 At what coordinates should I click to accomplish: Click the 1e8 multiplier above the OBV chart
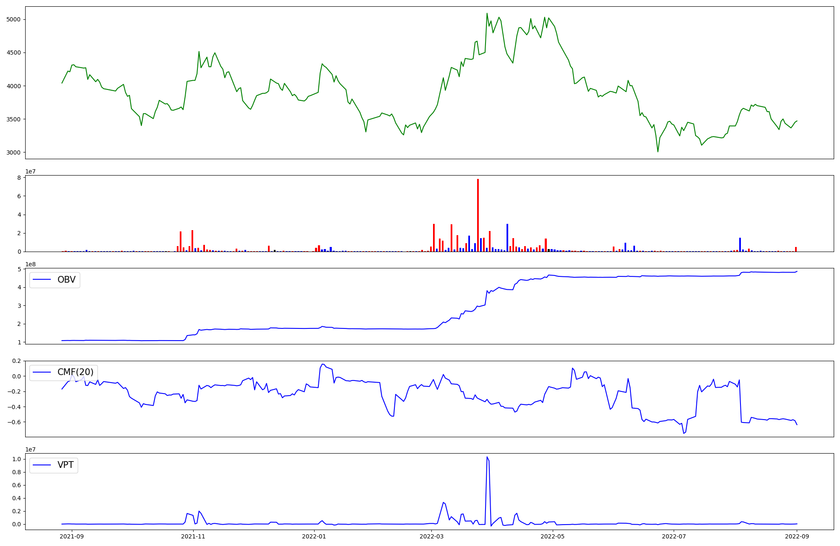pos(30,264)
